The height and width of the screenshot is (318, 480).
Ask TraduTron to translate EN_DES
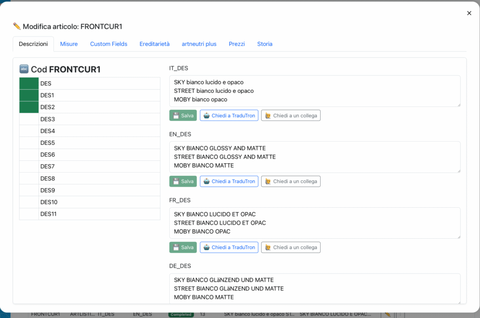pyautogui.click(x=229, y=181)
